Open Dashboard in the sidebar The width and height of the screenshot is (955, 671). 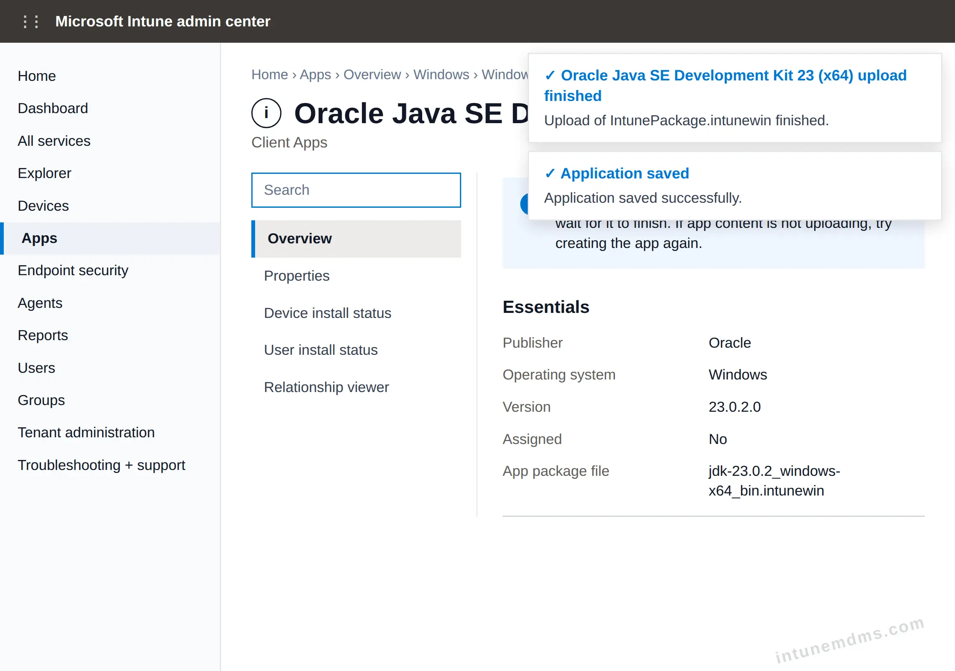(53, 108)
